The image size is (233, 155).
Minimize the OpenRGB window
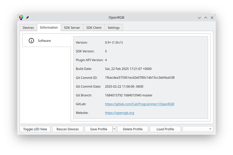199,18
